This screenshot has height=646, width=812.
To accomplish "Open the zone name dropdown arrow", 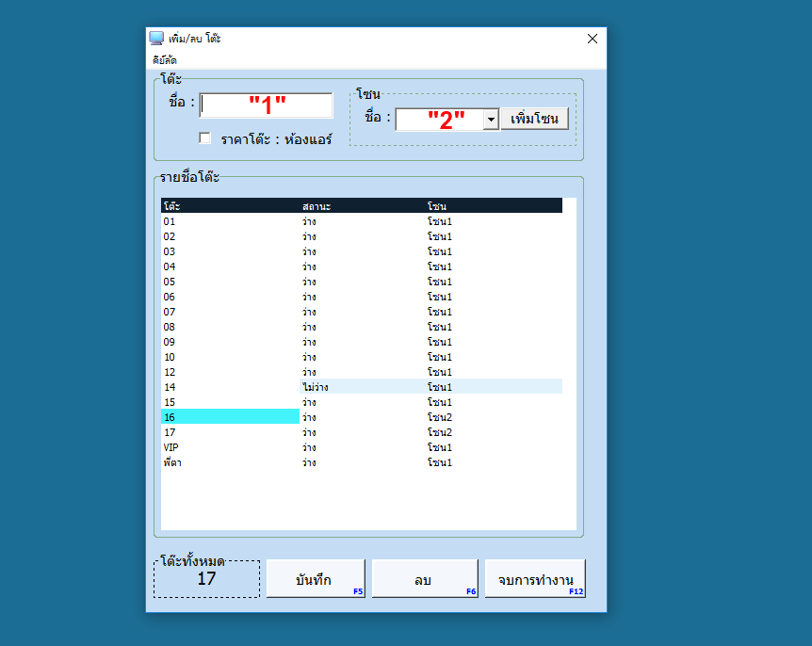I will click(x=491, y=120).
